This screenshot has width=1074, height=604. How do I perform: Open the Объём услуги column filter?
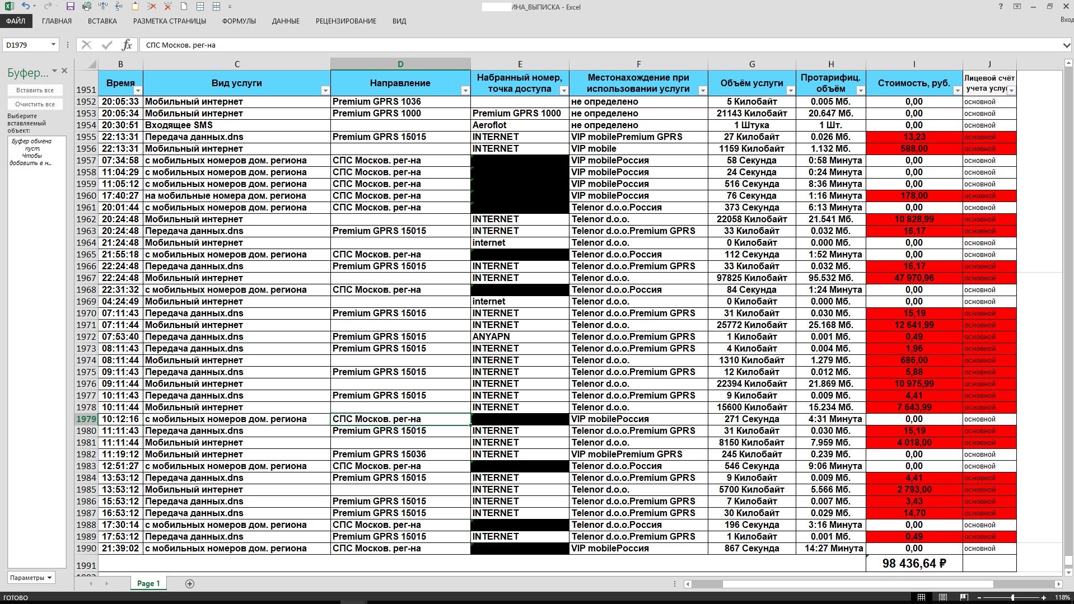point(791,91)
